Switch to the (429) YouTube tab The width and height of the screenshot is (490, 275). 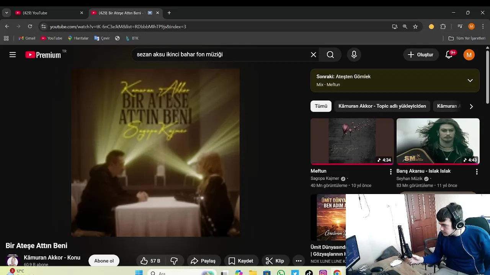(x=49, y=13)
